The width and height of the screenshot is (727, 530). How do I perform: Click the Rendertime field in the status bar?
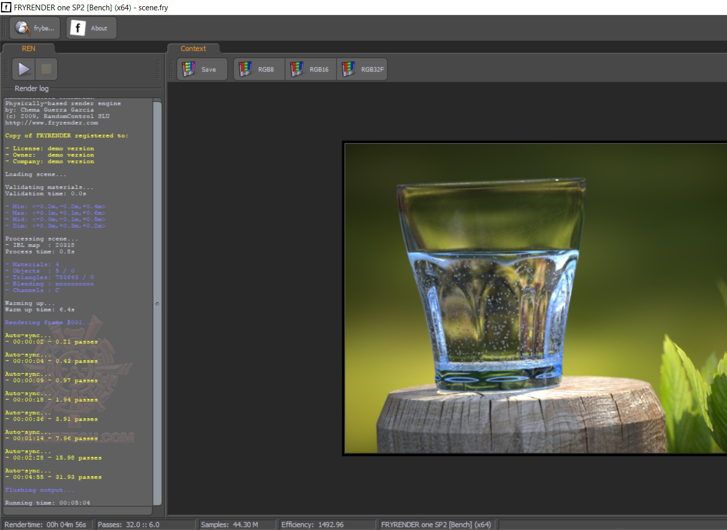tap(46, 524)
